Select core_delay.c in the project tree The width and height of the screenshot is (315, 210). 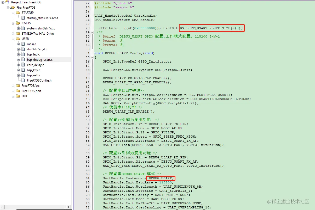[x=35, y=65]
